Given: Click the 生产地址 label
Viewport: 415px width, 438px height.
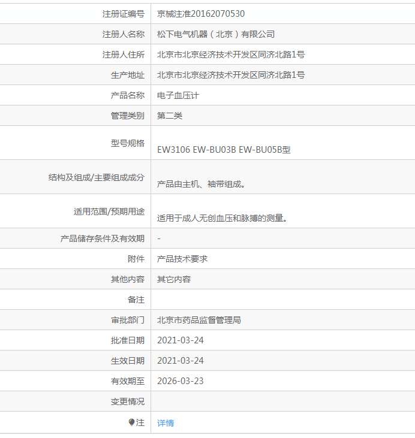Looking at the screenshot, I should tap(128, 75).
